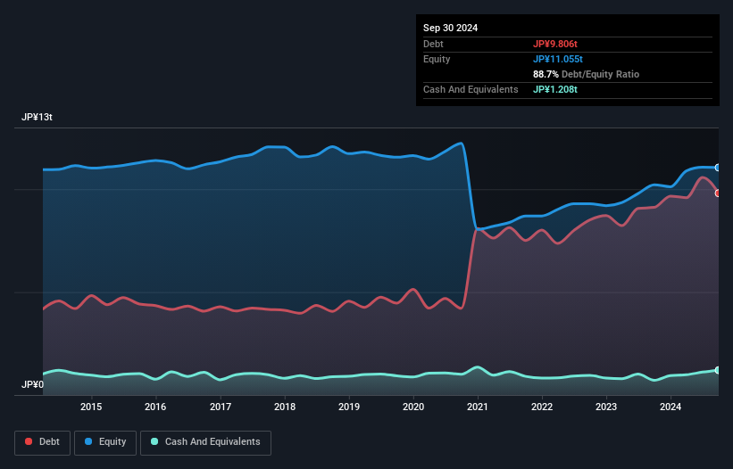This screenshot has width=733, height=469.
Task: Toggle the Debt series legend button
Action: click(43, 442)
